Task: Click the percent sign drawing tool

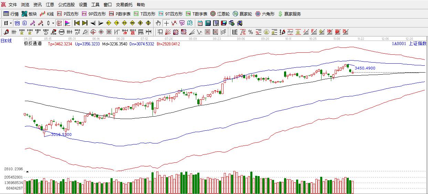Action: tap(250, 32)
